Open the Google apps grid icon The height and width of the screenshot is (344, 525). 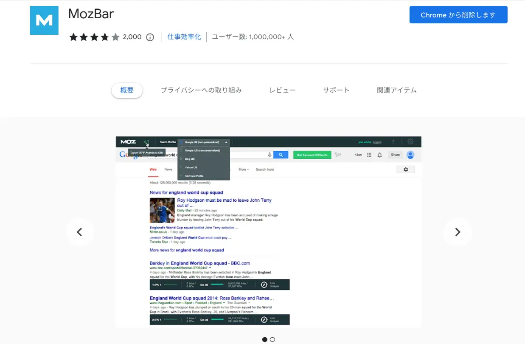[x=368, y=154]
